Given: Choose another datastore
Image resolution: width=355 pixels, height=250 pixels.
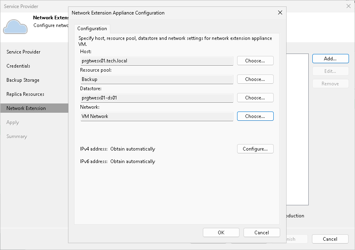Looking at the screenshot, I should tap(255, 97).
